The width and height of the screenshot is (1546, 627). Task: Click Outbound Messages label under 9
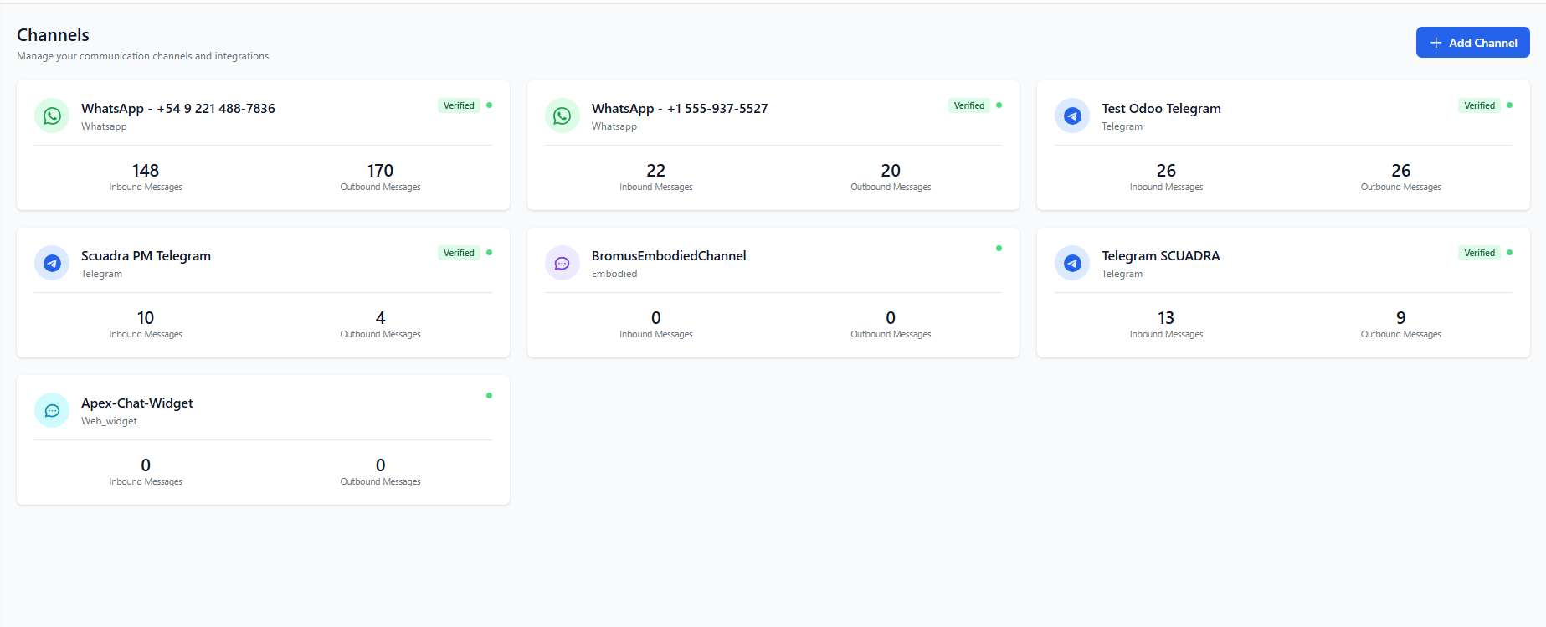(1401, 335)
